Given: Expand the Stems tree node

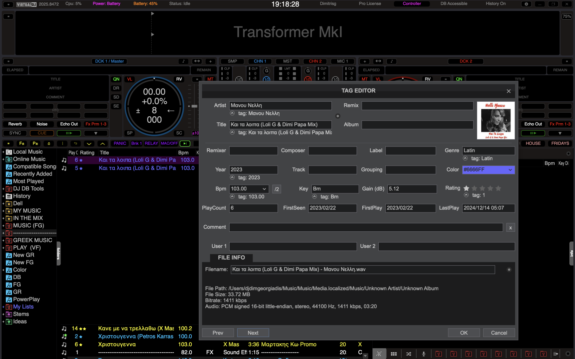Looking at the screenshot, I should click(x=3, y=314).
